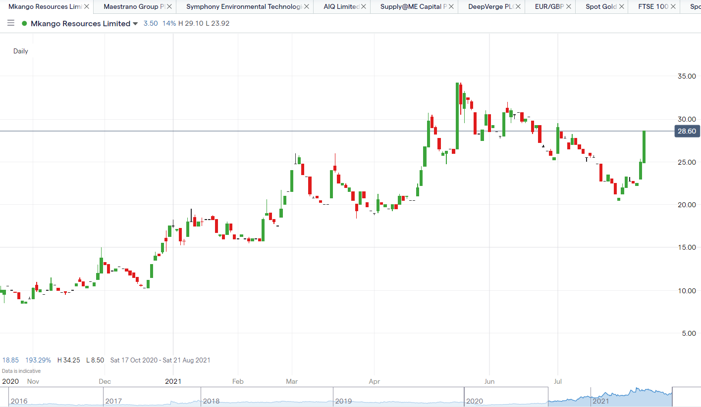Open the hamburger menu beside the instrument name

[11, 24]
